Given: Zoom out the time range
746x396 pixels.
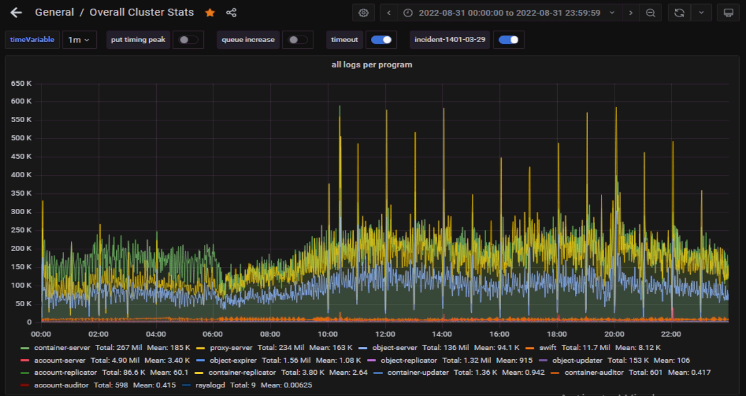Looking at the screenshot, I should pyautogui.click(x=650, y=13).
